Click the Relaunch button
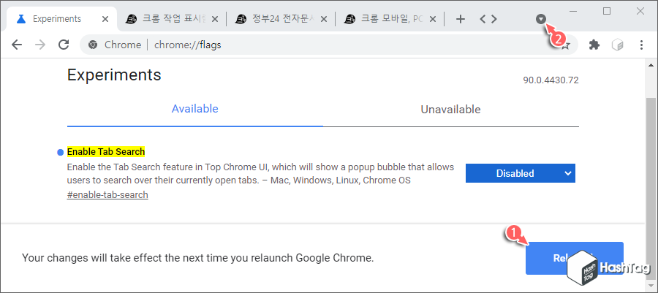 (574, 258)
